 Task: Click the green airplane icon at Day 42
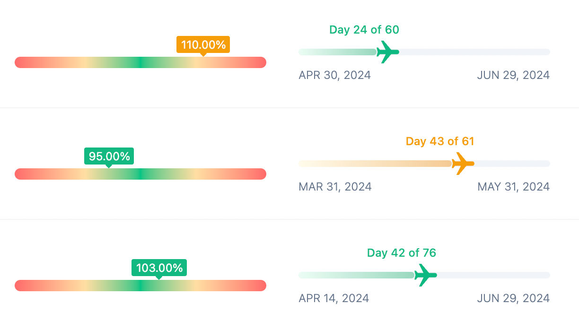point(426,275)
